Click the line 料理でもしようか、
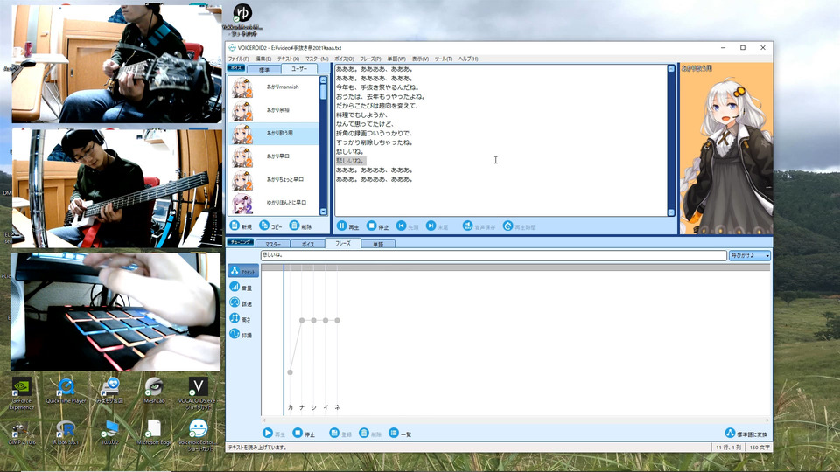The width and height of the screenshot is (840, 472). (361, 115)
